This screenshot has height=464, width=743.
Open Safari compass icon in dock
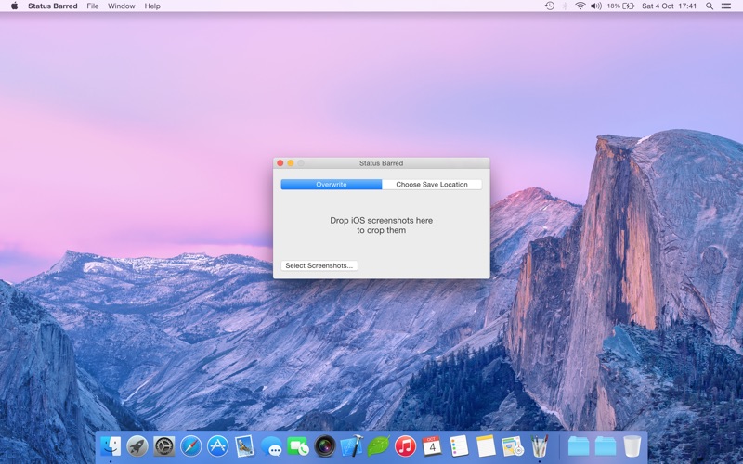click(x=191, y=446)
